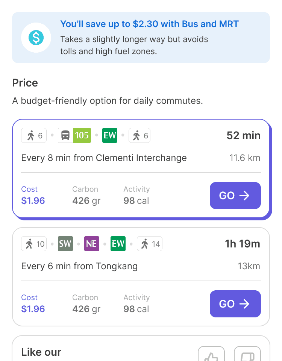Start the 1h 19m route with GO

[235, 304]
